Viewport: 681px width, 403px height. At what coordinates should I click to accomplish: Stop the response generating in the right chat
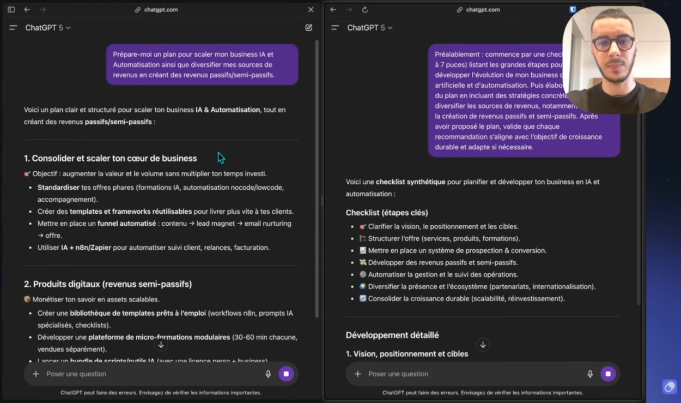[x=607, y=374]
